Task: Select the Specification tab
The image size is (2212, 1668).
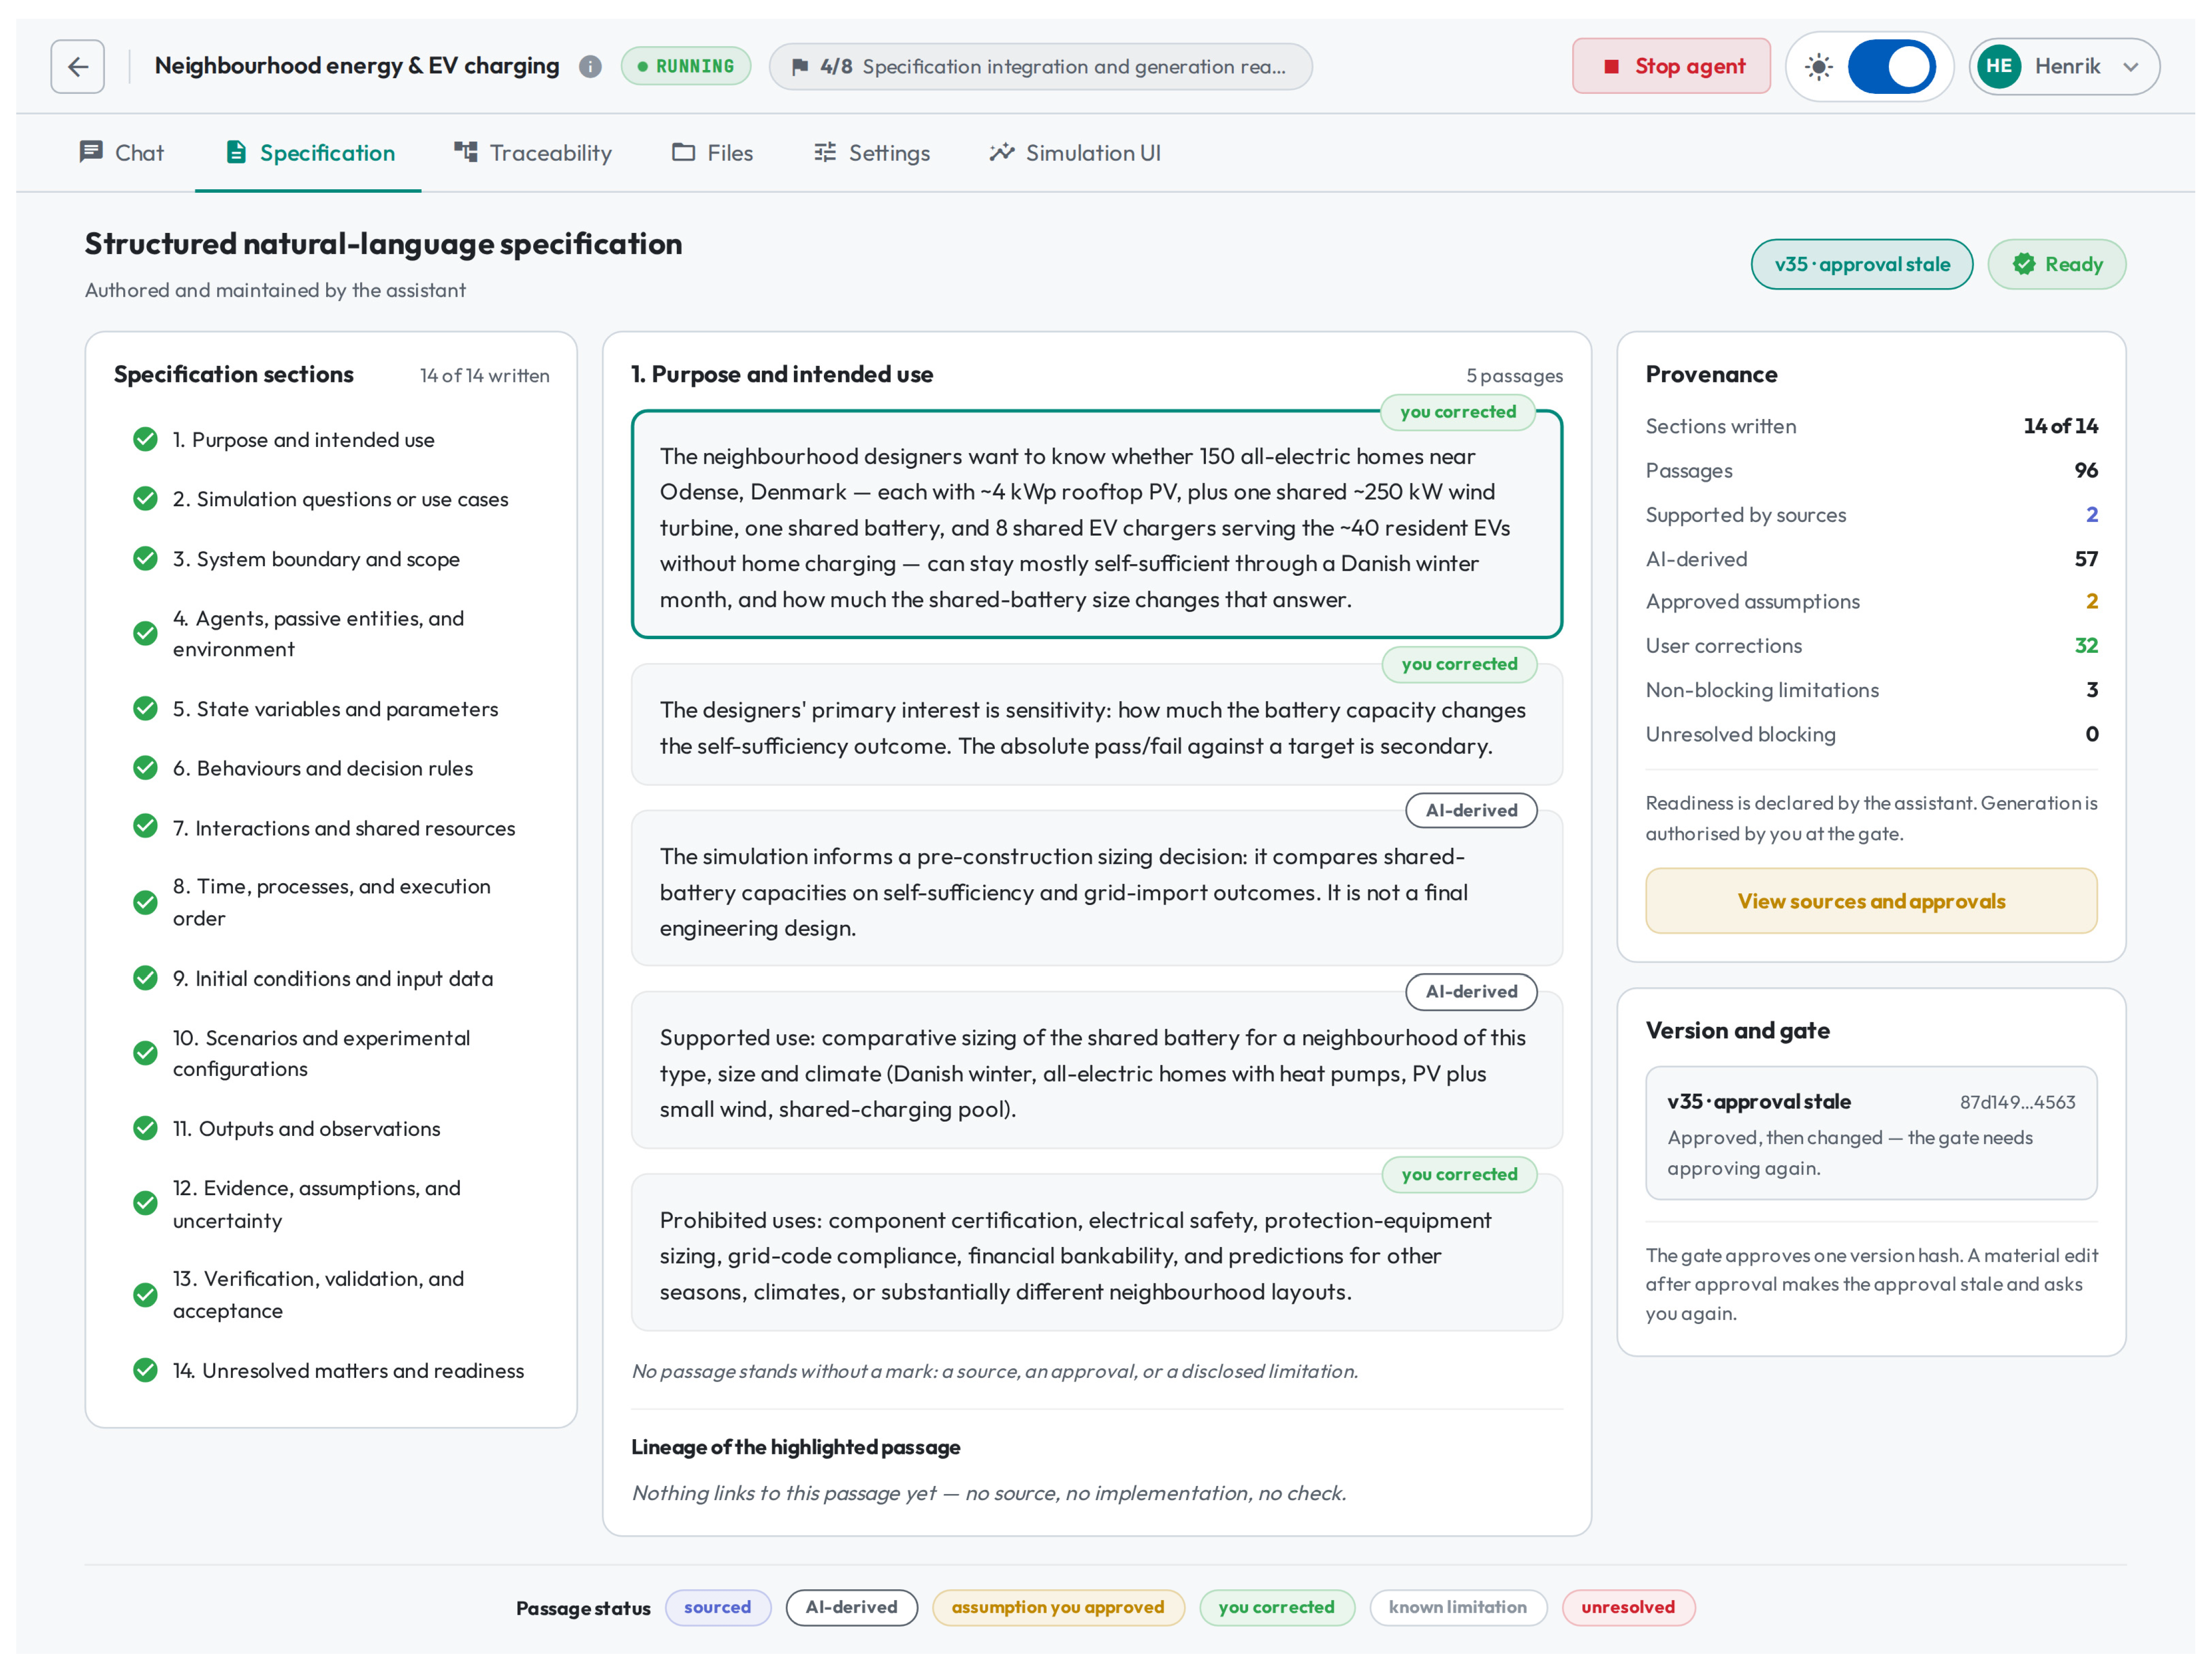Action: pos(309,153)
